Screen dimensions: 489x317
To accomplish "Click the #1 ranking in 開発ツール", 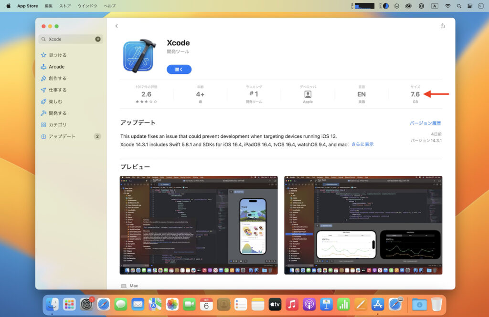I will pyautogui.click(x=254, y=94).
